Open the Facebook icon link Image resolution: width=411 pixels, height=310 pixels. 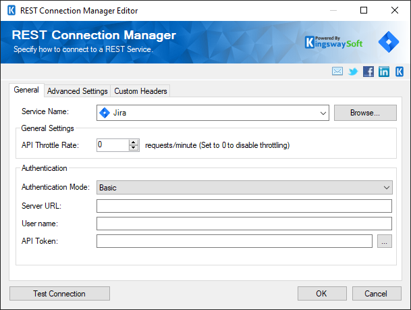click(x=368, y=72)
